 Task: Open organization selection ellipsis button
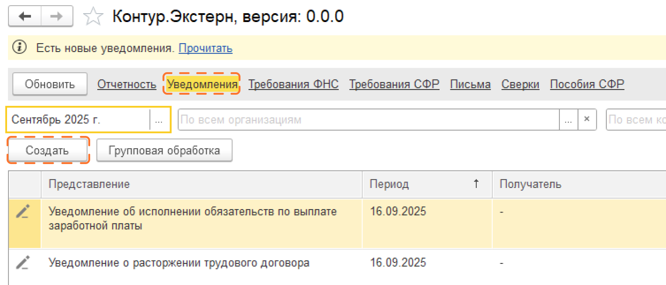coord(568,120)
